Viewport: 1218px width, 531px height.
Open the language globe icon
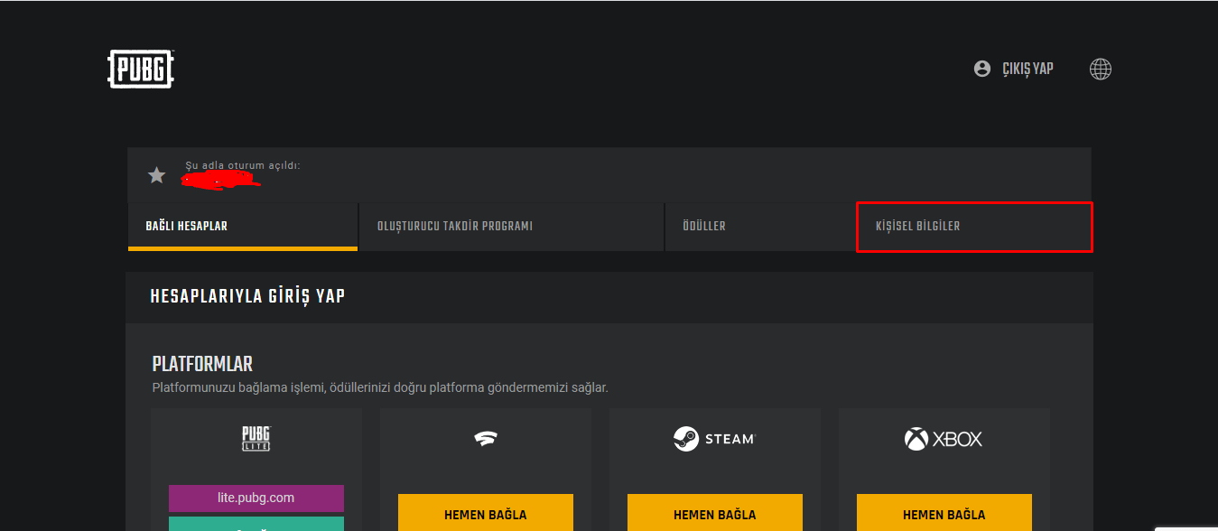(x=1100, y=69)
